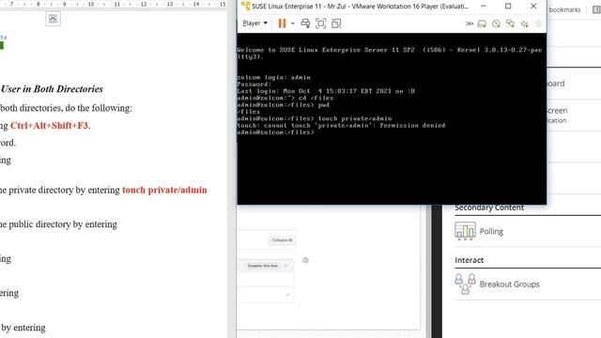Viewport: 601px width, 338px height.
Task: Click the Polling bar chart icon
Action: (x=465, y=231)
